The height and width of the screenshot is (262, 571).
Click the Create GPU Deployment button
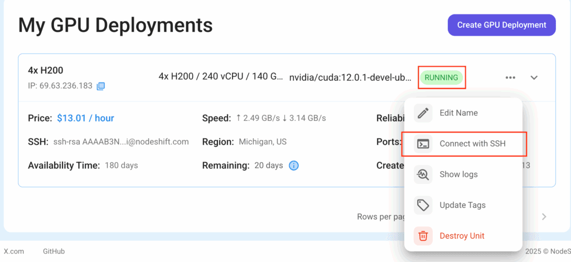[501, 25]
